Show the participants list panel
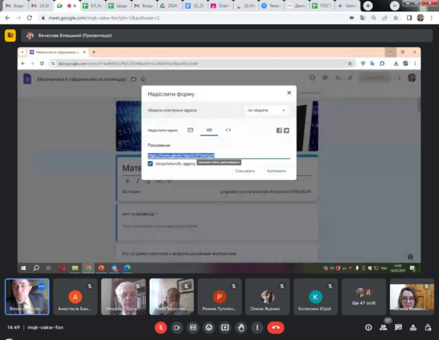Screen dimensions: 439x340 point(383,327)
